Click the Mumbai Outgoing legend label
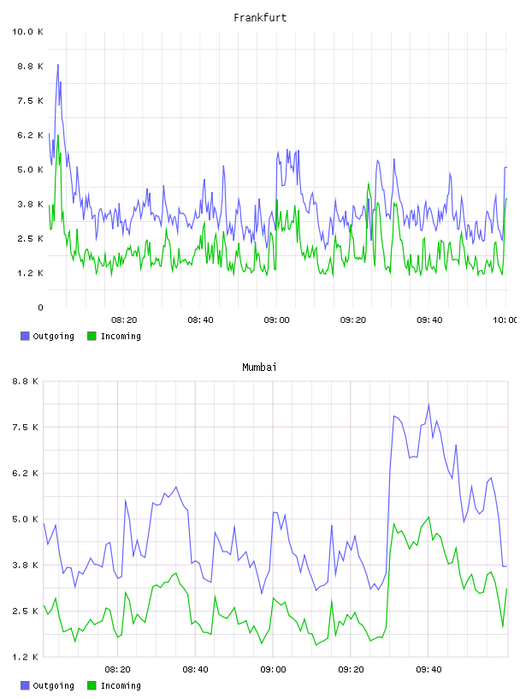Image resolution: width=520 pixels, height=699 pixels. 53,685
